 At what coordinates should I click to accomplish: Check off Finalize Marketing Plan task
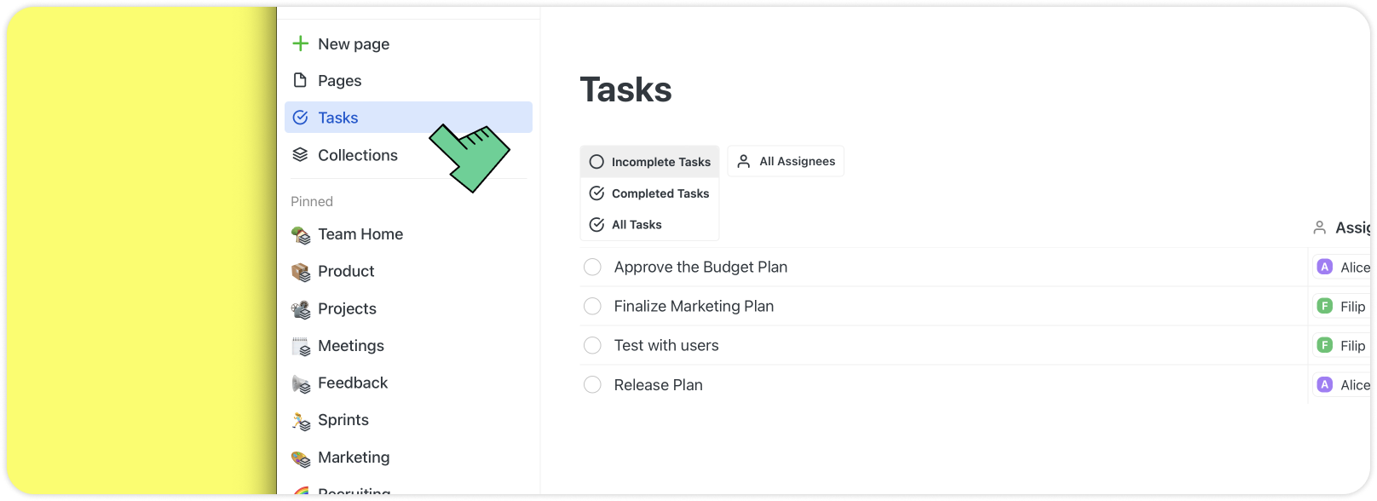click(x=592, y=306)
